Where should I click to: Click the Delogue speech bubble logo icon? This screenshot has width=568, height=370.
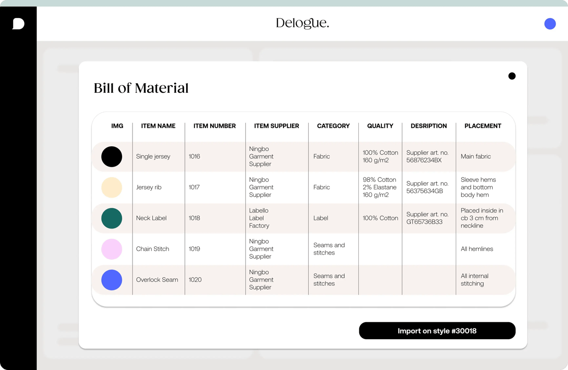18,23
